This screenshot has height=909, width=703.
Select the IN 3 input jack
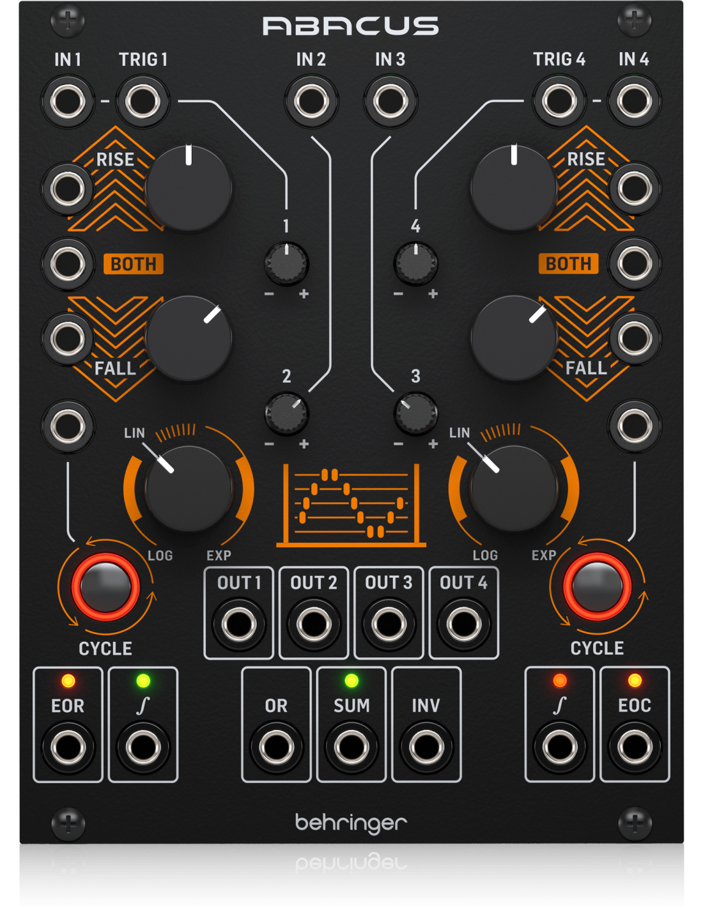(390, 101)
